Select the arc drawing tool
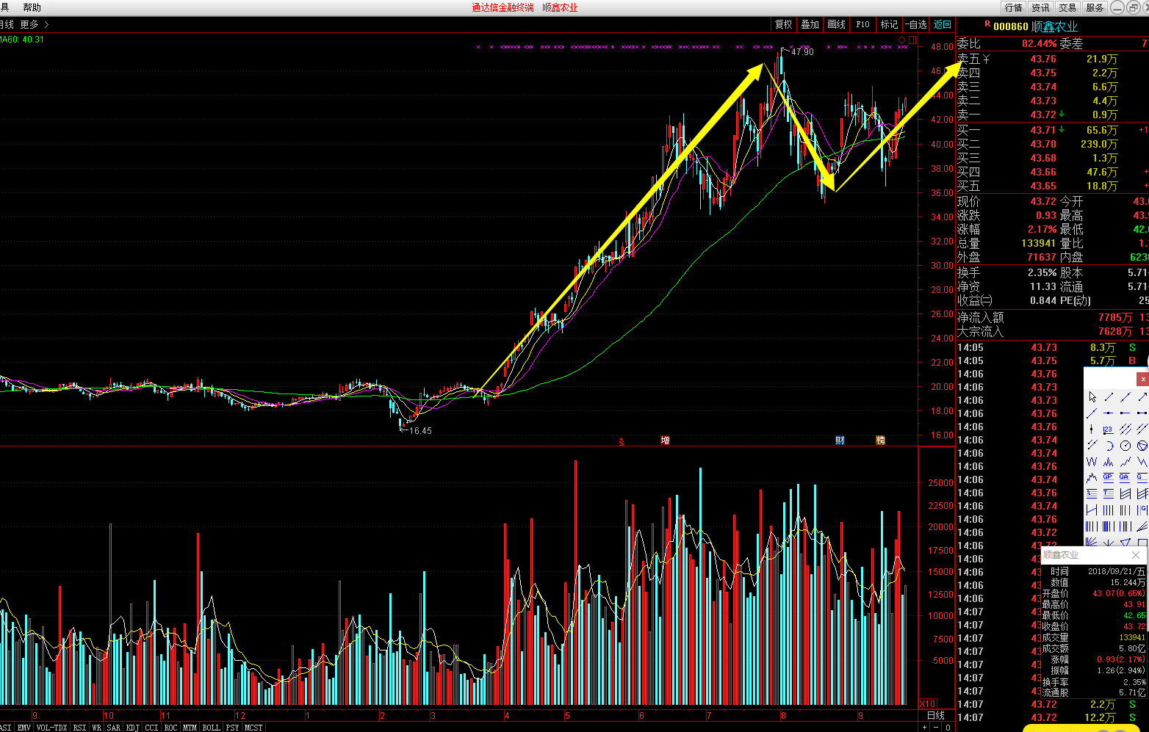The image size is (1149, 732). (x=1109, y=446)
